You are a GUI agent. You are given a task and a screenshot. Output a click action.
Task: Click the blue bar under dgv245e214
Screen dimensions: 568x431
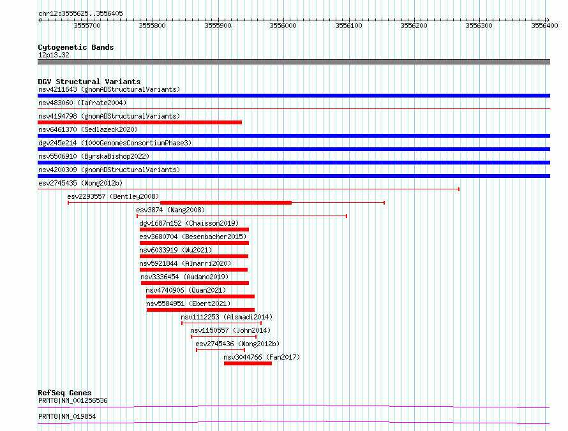pos(294,149)
